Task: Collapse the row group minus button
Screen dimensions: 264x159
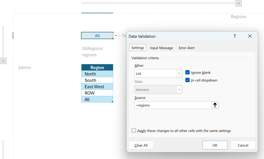Action: coord(3,61)
